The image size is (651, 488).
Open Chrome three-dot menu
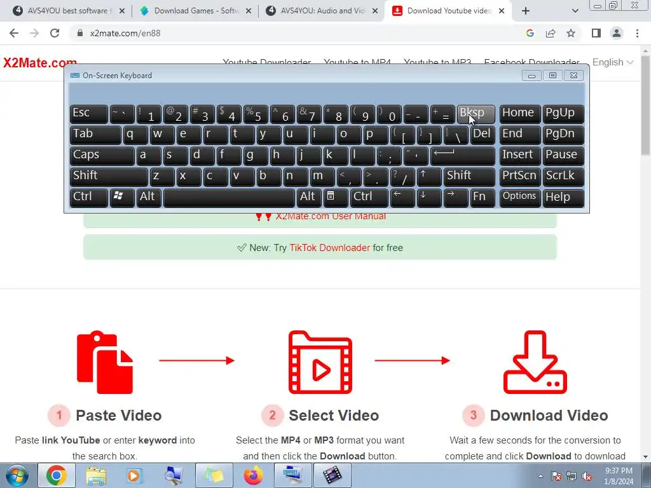(637, 33)
